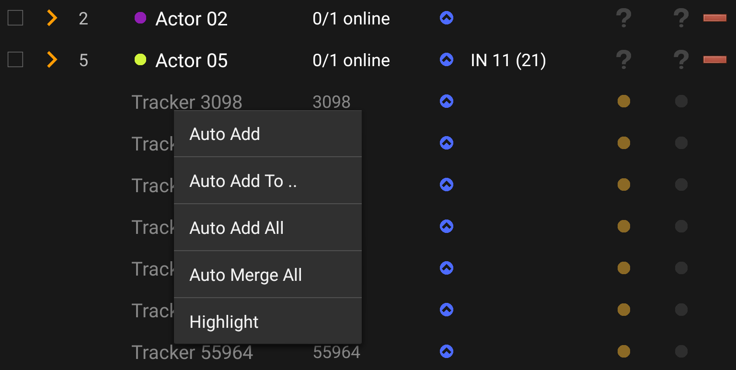The height and width of the screenshot is (370, 736).
Task: Click the purple color dot for Actor 02
Action: coord(140,18)
